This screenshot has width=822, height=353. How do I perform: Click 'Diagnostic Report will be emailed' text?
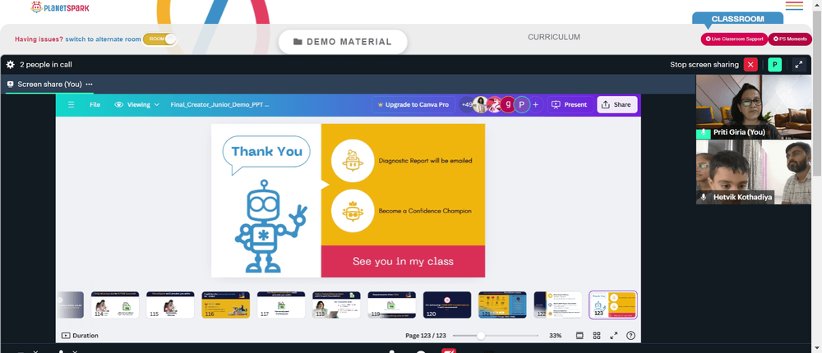click(425, 161)
